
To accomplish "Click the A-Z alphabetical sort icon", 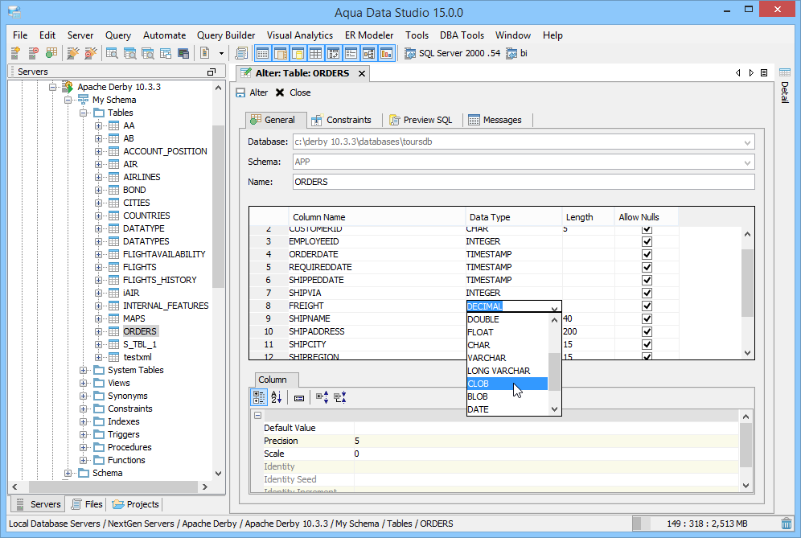I will (277, 397).
